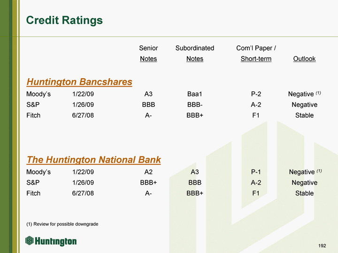Viewport: 338px width, 253px height.
Task: Click "Moody's" label under Huntington Bancshares
Action: click(38, 94)
